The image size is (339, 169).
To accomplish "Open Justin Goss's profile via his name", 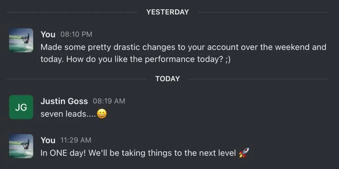I will 64,101.
